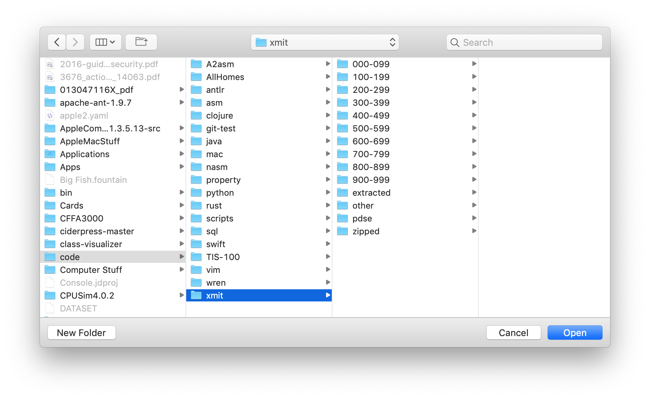The height and width of the screenshot is (400, 650).
Task: Select the AllHomes folder icon
Action: click(196, 77)
